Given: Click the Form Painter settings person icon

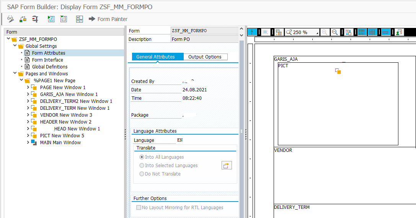Looking at the screenshot, I should pos(399,32).
